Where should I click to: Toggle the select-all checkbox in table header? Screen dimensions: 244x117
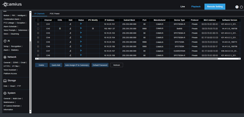(x=38, y=20)
